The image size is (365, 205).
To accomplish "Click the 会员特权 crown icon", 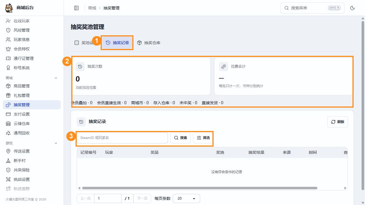I will (x=8, y=49).
